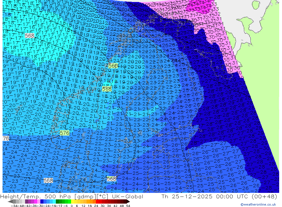Click the 560 height contour label
This screenshot has height=207, width=282.
point(113,66)
